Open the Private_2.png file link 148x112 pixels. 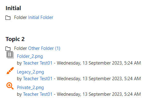coord(30,88)
